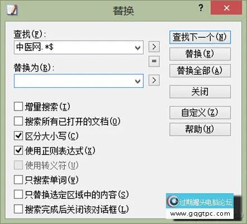This screenshot has height=224, width=247.
Task: Check 只搜索单词 option
Action: click(x=18, y=180)
